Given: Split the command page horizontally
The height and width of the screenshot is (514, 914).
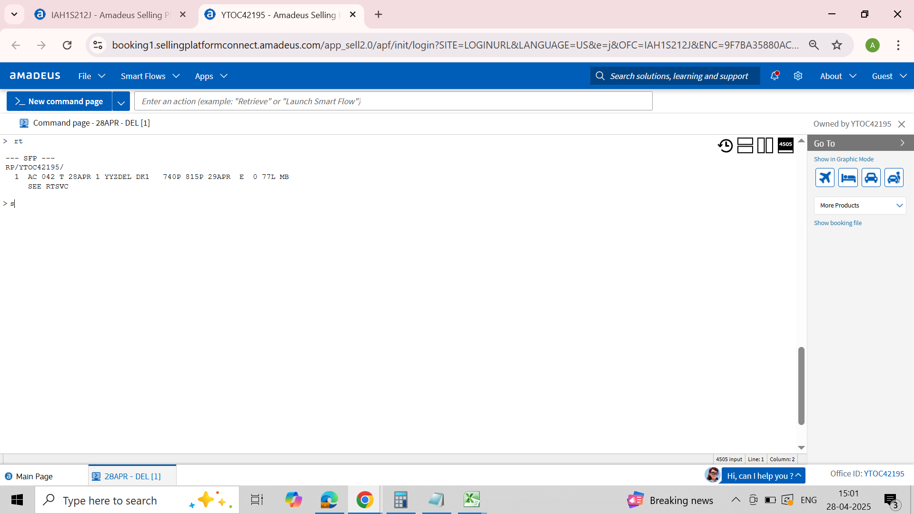Looking at the screenshot, I should (x=745, y=145).
